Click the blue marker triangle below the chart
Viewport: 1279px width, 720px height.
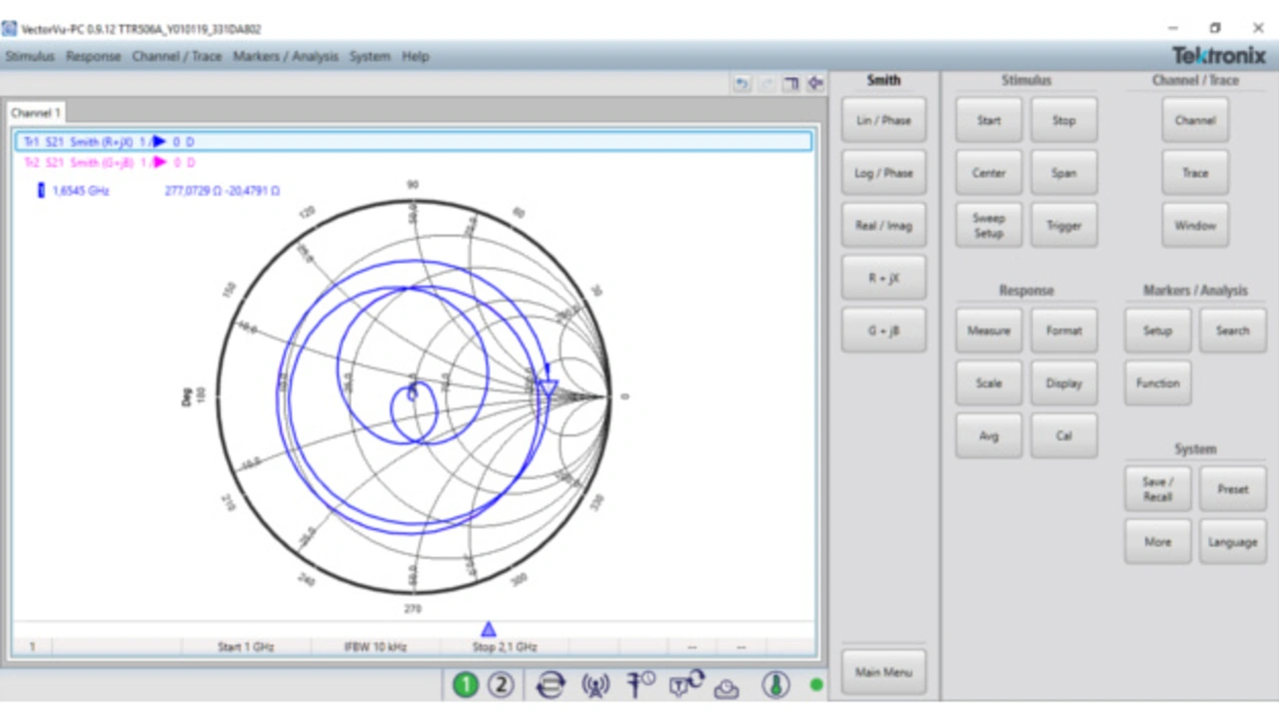pyautogui.click(x=488, y=629)
